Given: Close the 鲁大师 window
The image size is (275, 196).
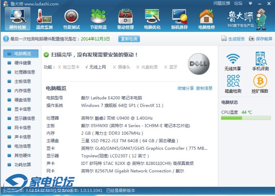Looking at the screenshot, I should pyautogui.click(x=269, y=3).
